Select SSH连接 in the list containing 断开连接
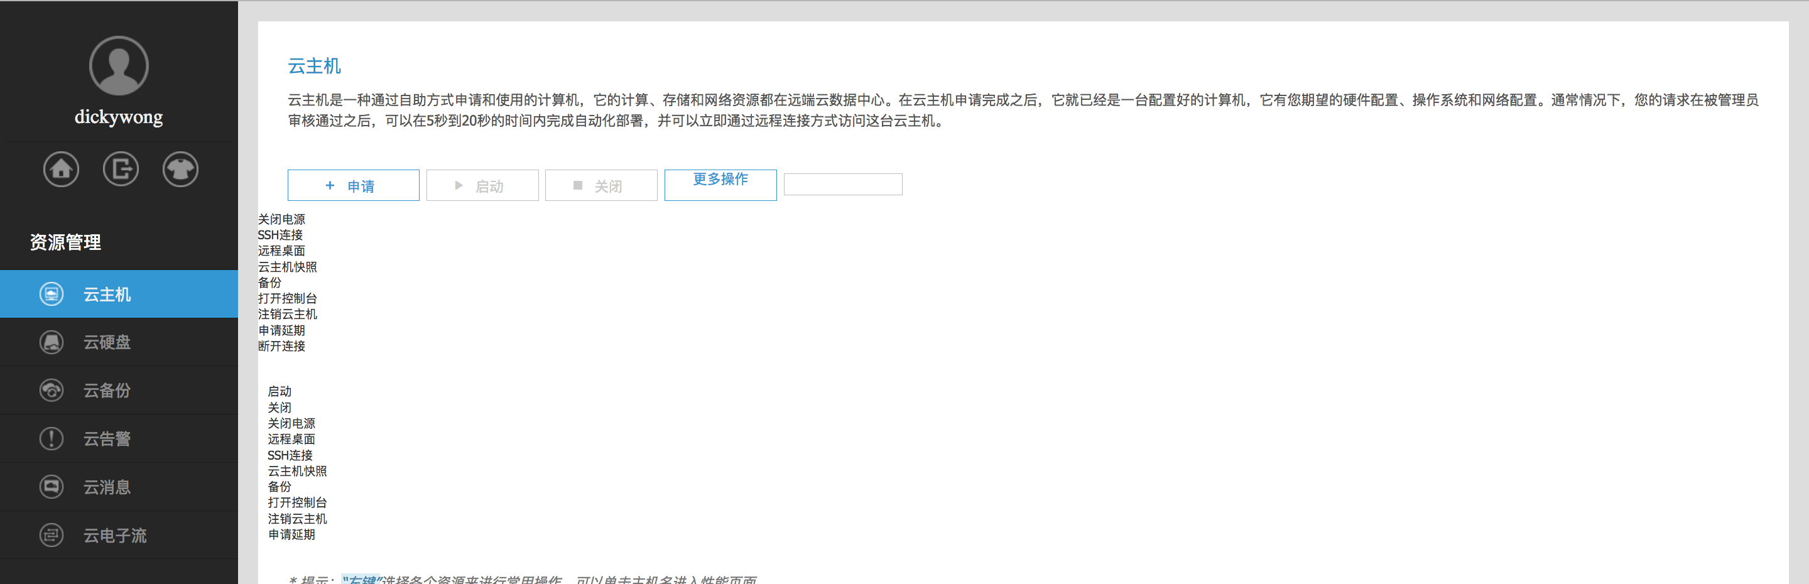Viewport: 1809px width, 584px height. pyautogui.click(x=280, y=235)
